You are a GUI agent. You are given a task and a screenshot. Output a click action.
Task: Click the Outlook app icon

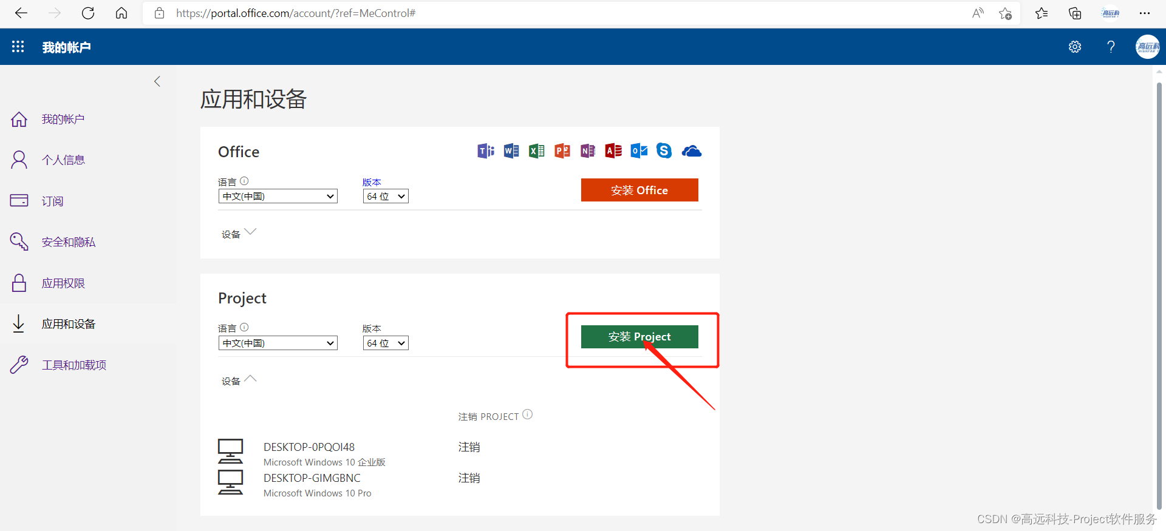click(x=639, y=151)
